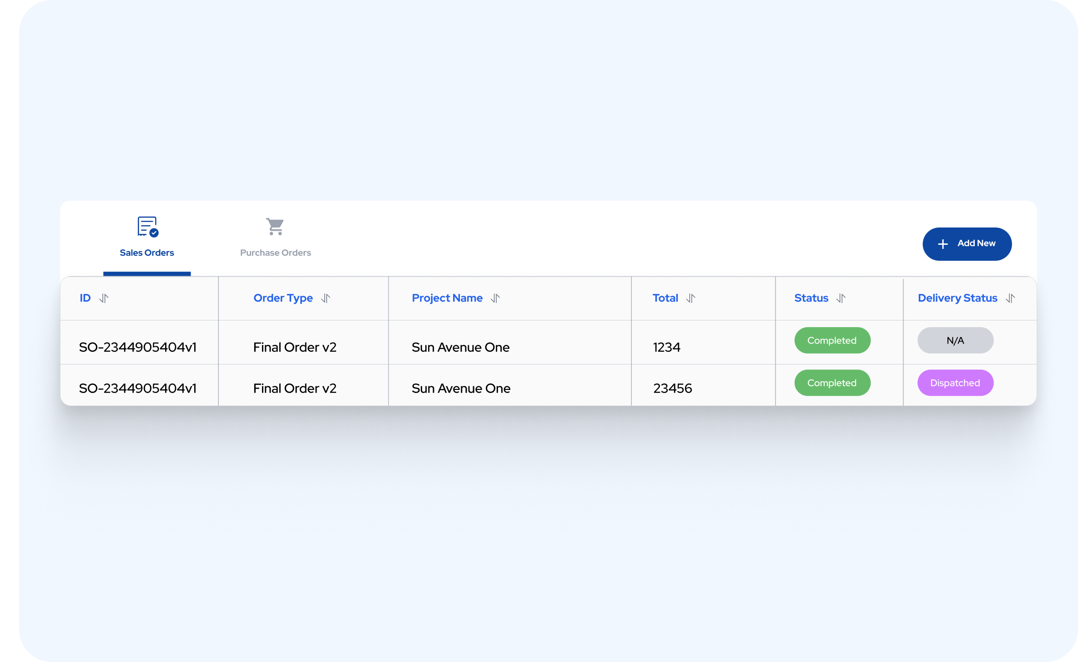Click the Completed badge in second row
1078x662 pixels.
tap(832, 383)
